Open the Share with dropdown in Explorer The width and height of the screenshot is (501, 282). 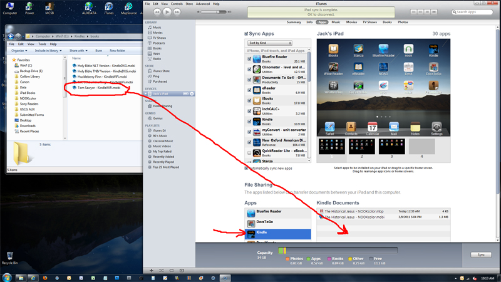pos(78,51)
